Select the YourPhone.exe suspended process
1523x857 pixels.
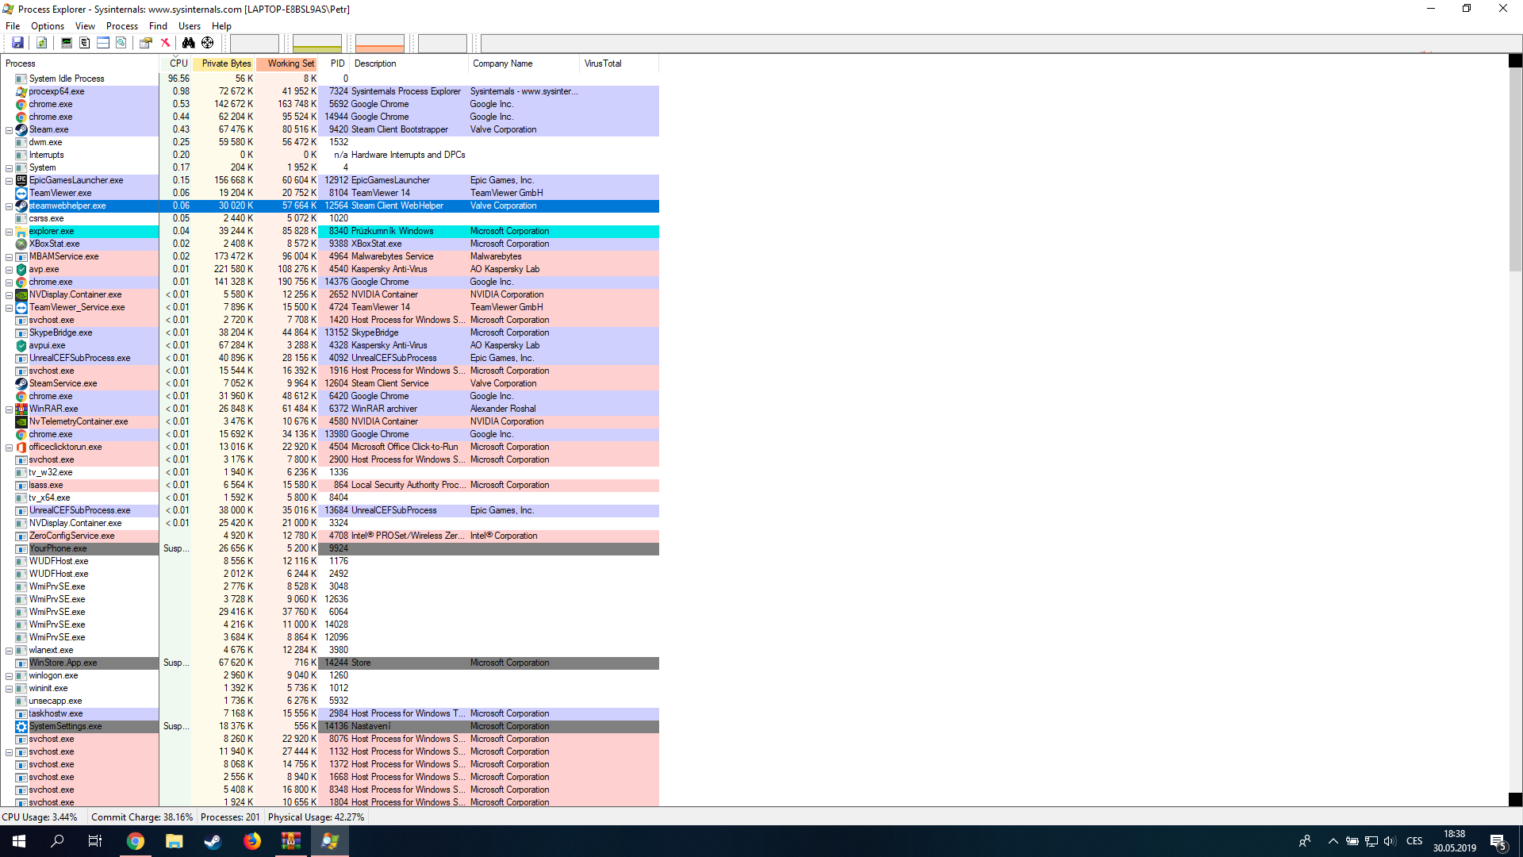pos(330,548)
